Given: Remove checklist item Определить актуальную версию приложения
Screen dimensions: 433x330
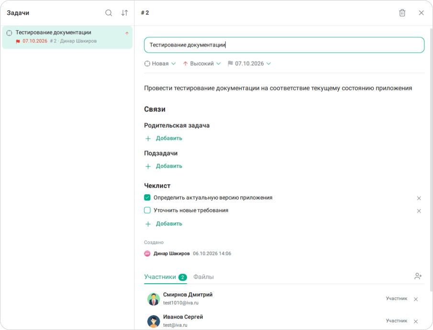Looking at the screenshot, I should tap(419, 198).
